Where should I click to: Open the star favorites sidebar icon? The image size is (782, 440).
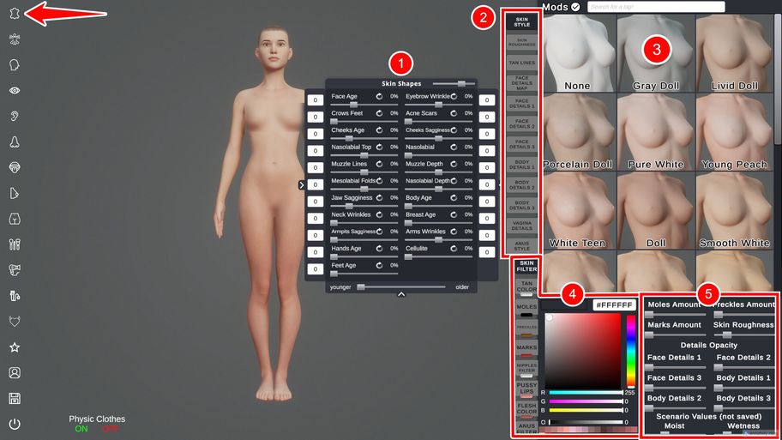pyautogui.click(x=15, y=347)
